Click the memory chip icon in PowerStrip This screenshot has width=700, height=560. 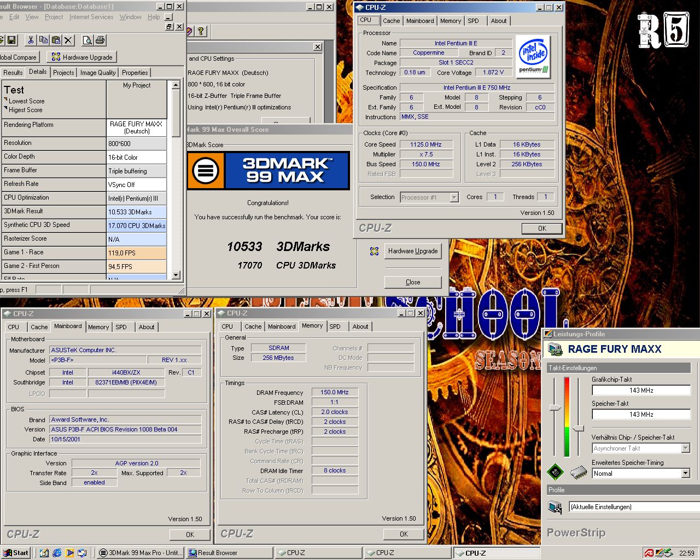[x=578, y=471]
